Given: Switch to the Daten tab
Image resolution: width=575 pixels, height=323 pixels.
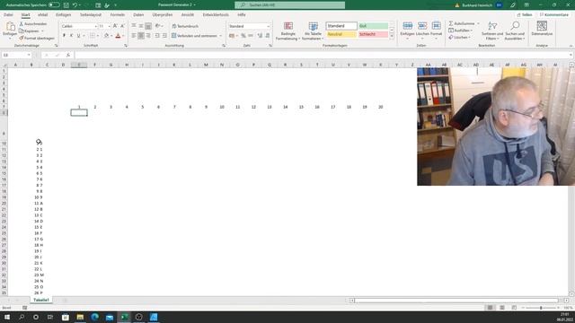Looking at the screenshot, I should pos(138,15).
